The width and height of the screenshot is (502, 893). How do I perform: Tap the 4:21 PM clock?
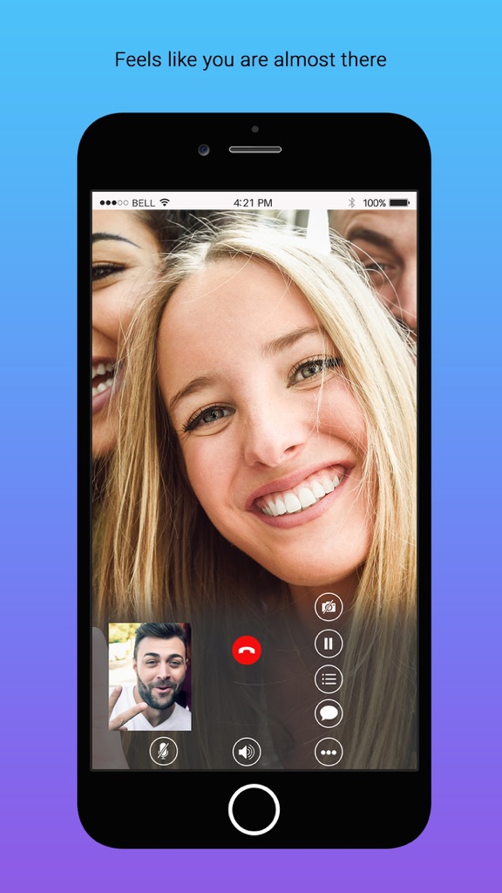[253, 202]
